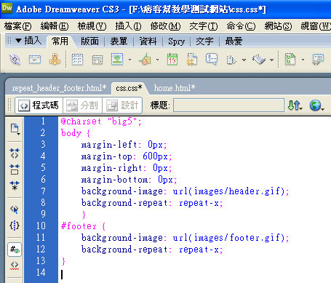Click the Insert Div Tag icon

click(97, 60)
